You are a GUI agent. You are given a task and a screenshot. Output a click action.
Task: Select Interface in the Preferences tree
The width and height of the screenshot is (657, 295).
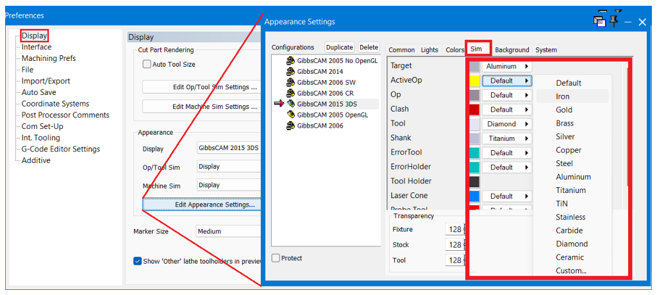pyautogui.click(x=37, y=47)
